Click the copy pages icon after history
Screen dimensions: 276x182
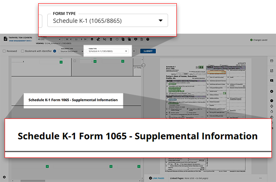coord(123,39)
